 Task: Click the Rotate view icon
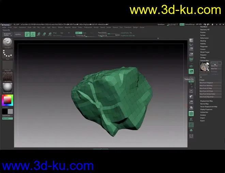pos(191,108)
